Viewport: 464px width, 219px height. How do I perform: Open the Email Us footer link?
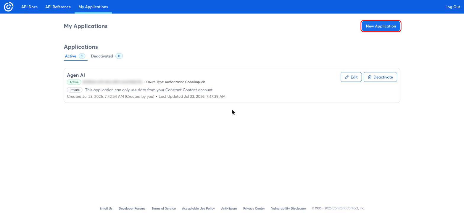point(106,208)
